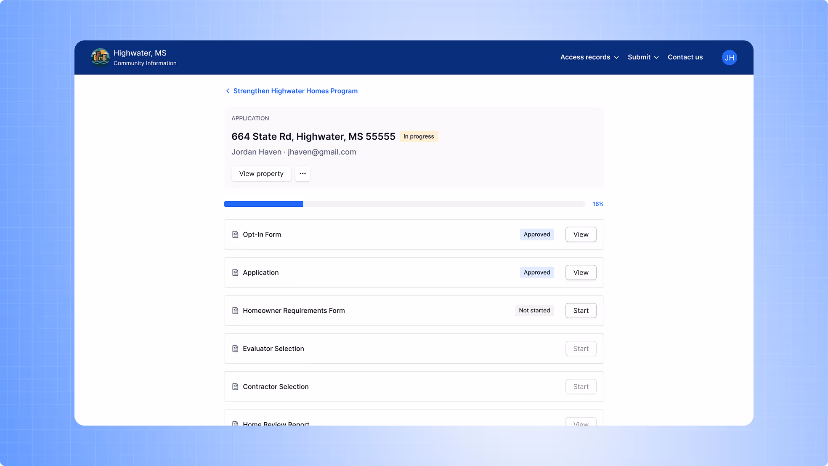Screen dimensions: 828x466
Task: Expand the Submit dropdown menu
Action: point(643,57)
